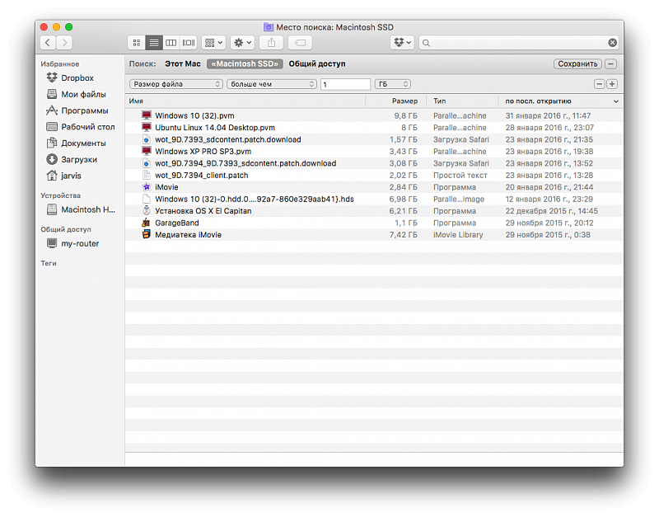This screenshot has height=517, width=659.
Task: Open the 'ГБ' size unit dropdown
Action: click(x=393, y=84)
